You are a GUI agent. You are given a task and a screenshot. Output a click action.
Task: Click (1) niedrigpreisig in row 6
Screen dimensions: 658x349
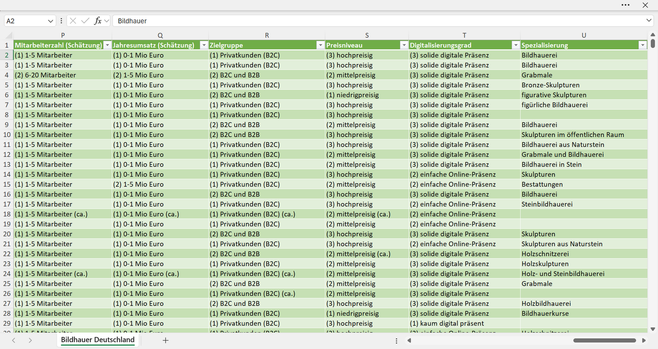click(367, 95)
